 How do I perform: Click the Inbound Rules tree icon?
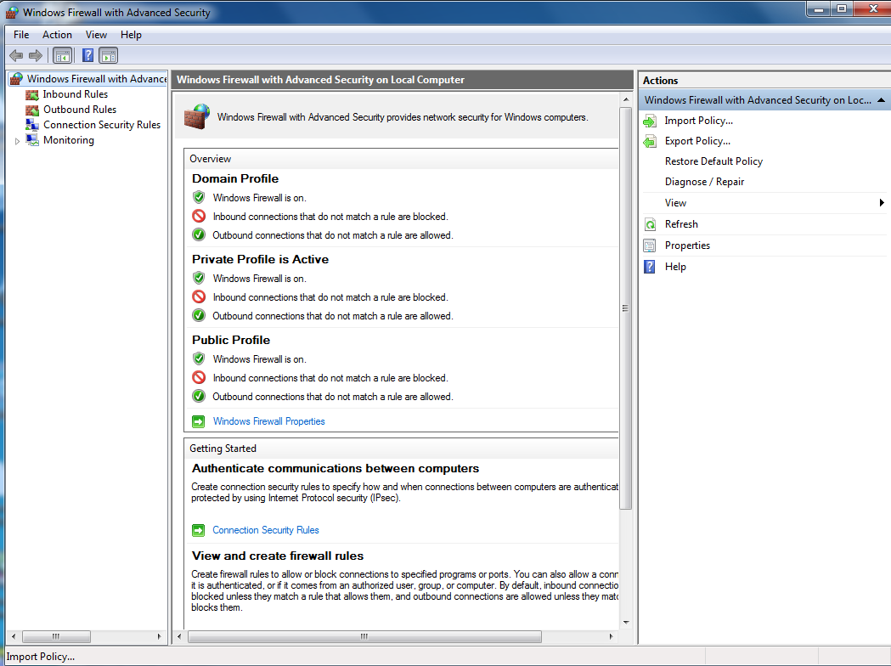[32, 94]
